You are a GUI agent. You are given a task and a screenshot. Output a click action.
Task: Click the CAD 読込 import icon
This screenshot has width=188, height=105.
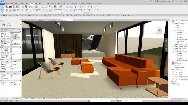(55, 8)
